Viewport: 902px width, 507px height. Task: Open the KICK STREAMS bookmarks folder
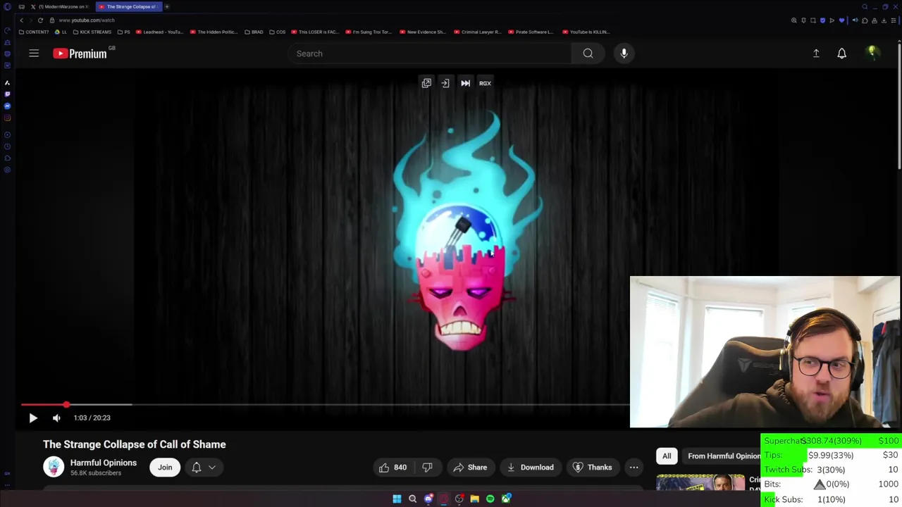pyautogui.click(x=92, y=32)
